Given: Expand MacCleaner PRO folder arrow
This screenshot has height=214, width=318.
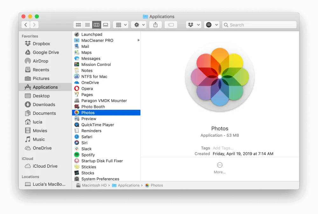Looking at the screenshot, I should (x=138, y=40).
